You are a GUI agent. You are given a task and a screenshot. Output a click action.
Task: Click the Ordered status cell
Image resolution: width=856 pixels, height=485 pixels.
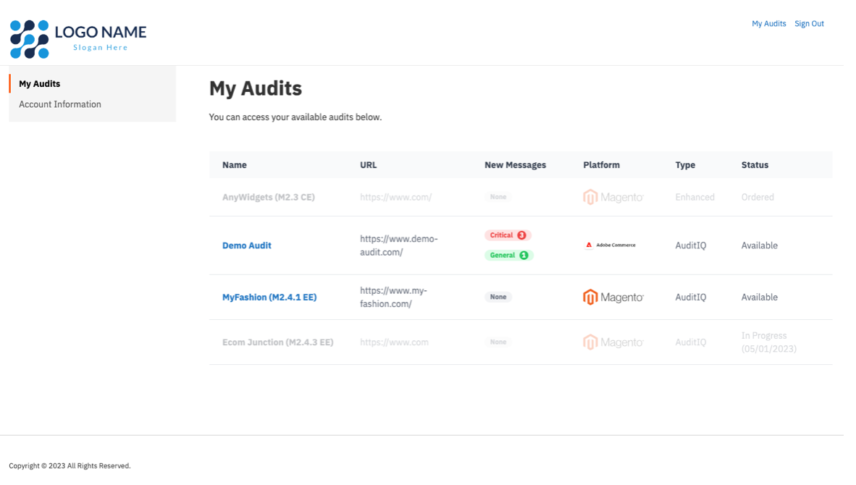pyautogui.click(x=758, y=197)
